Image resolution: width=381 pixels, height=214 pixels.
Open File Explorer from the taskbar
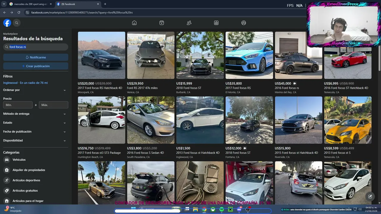pyautogui.click(x=196, y=210)
